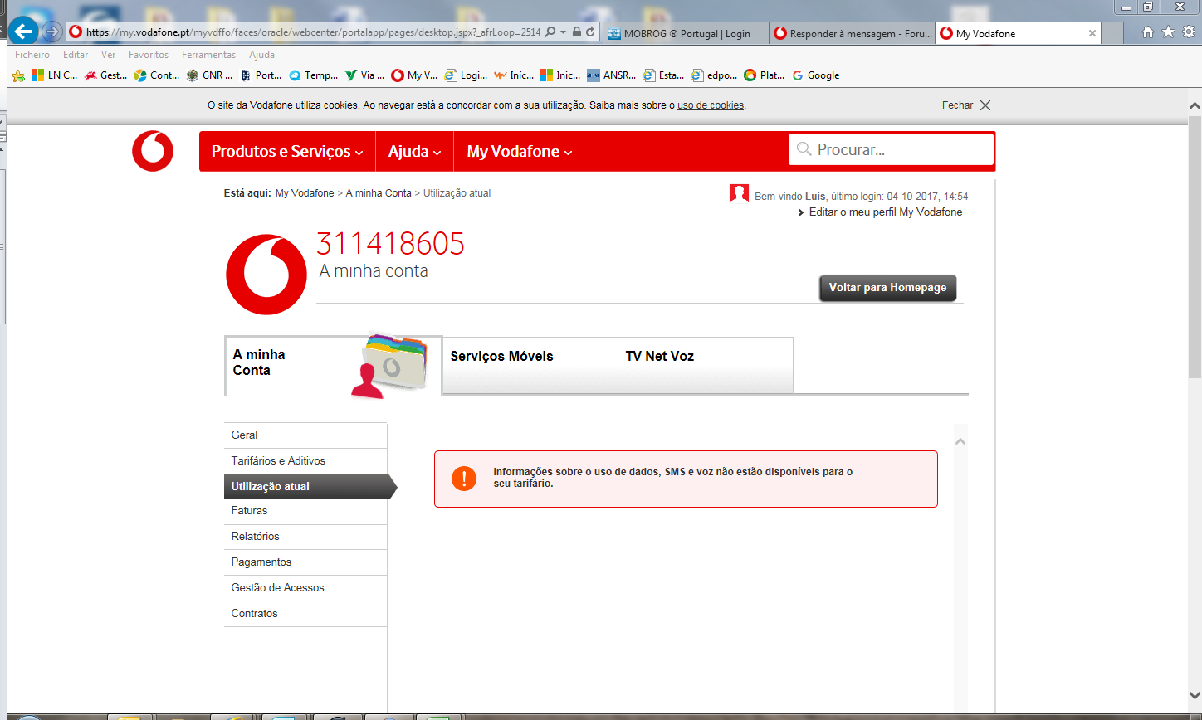Click the browser back arrow button
This screenshot has width=1202, height=720.
[x=24, y=32]
